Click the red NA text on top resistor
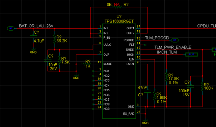Viewport: 216px width, 127px height. (117, 4)
